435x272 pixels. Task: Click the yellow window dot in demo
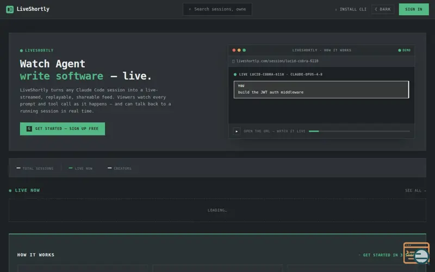239,50
